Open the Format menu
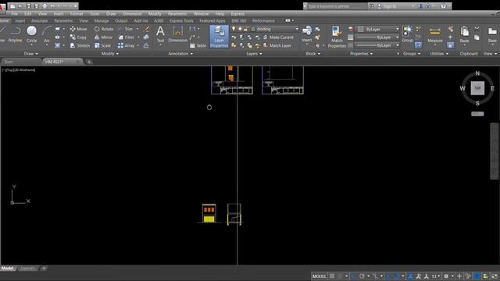The width and height of the screenshot is (500, 281). [x=77, y=14]
